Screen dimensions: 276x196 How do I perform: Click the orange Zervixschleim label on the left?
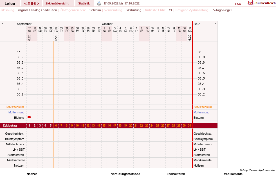click(15, 107)
